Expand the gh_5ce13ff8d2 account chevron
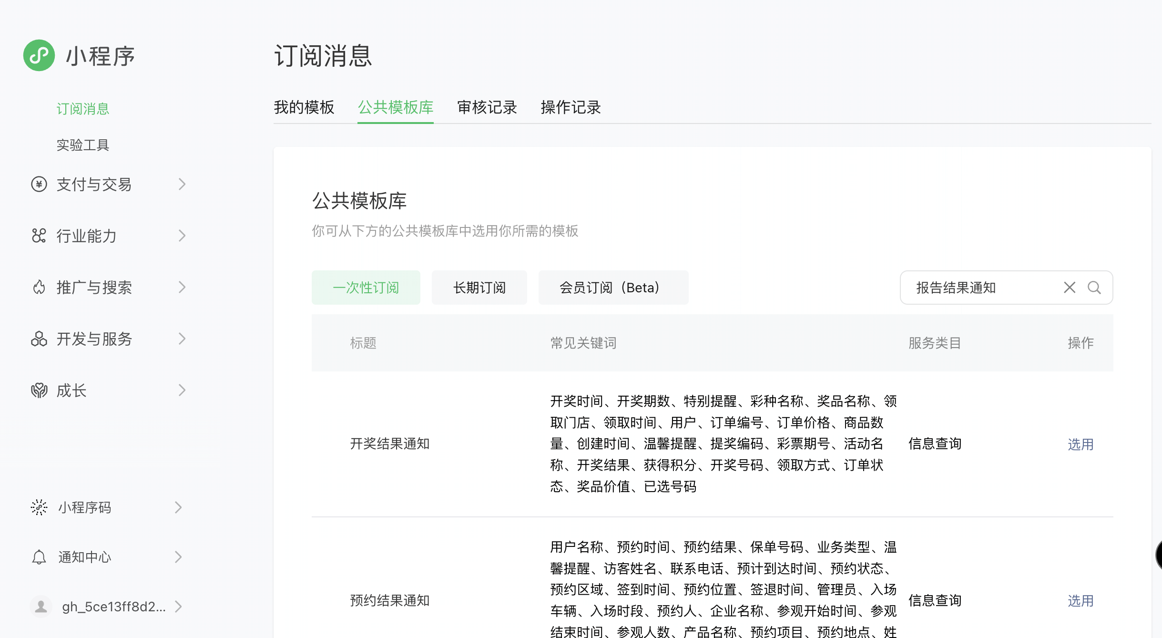The height and width of the screenshot is (638, 1162). coord(178,607)
